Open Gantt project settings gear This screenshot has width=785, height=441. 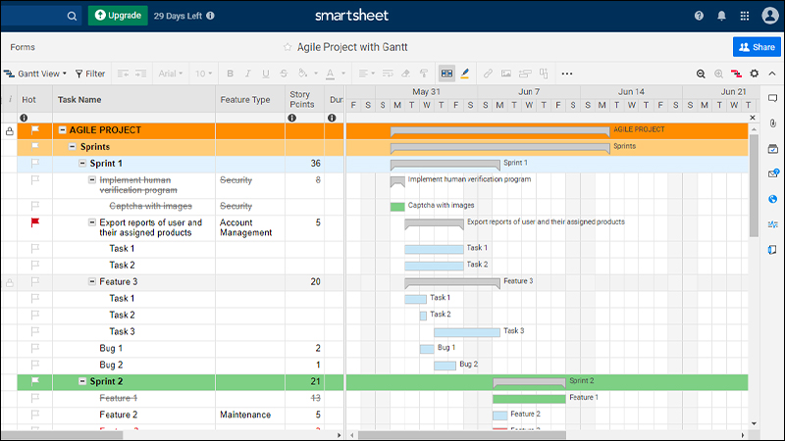point(754,73)
